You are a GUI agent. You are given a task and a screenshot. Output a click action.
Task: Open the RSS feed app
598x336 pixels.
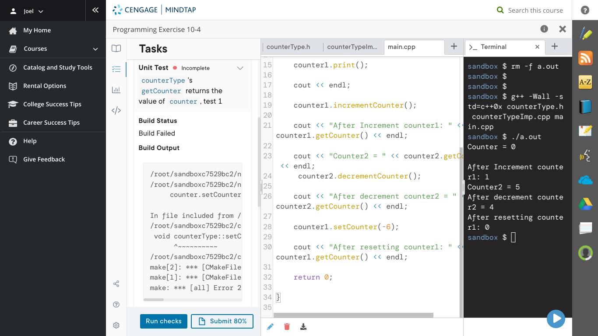pyautogui.click(x=585, y=57)
